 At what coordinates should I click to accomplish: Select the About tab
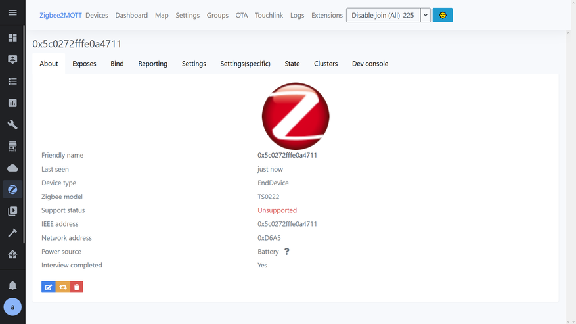point(49,64)
